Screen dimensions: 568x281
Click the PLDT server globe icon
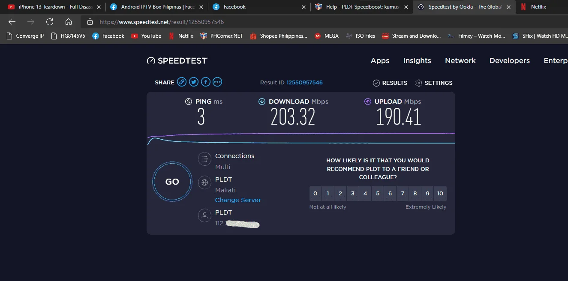click(204, 182)
